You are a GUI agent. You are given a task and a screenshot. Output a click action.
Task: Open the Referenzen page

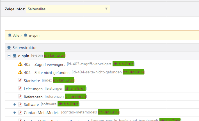click(33, 97)
